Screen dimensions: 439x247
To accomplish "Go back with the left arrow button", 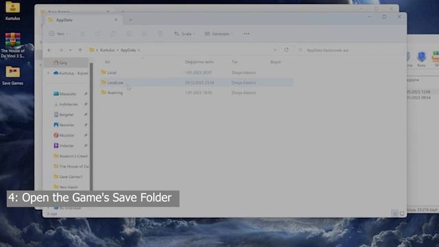I will pyautogui.click(x=49, y=50).
